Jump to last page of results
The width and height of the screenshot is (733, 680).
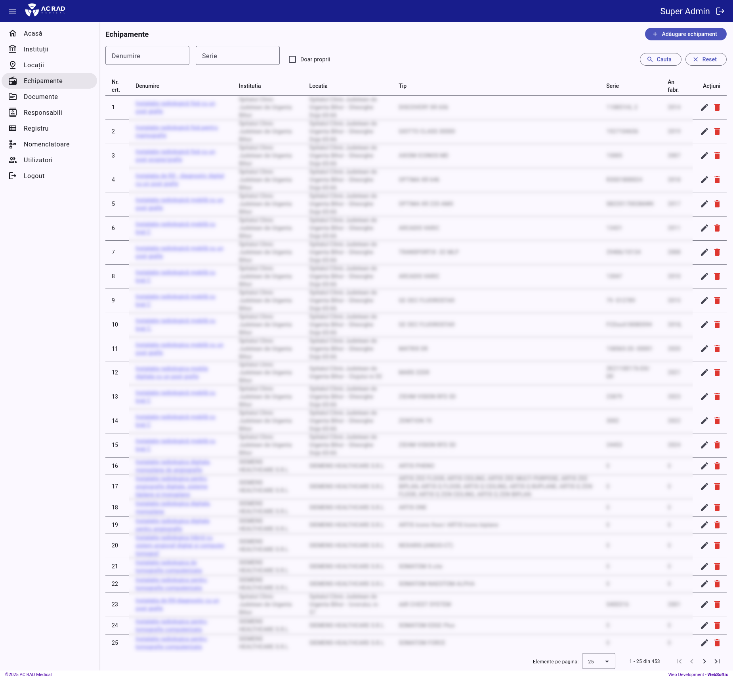(x=717, y=661)
